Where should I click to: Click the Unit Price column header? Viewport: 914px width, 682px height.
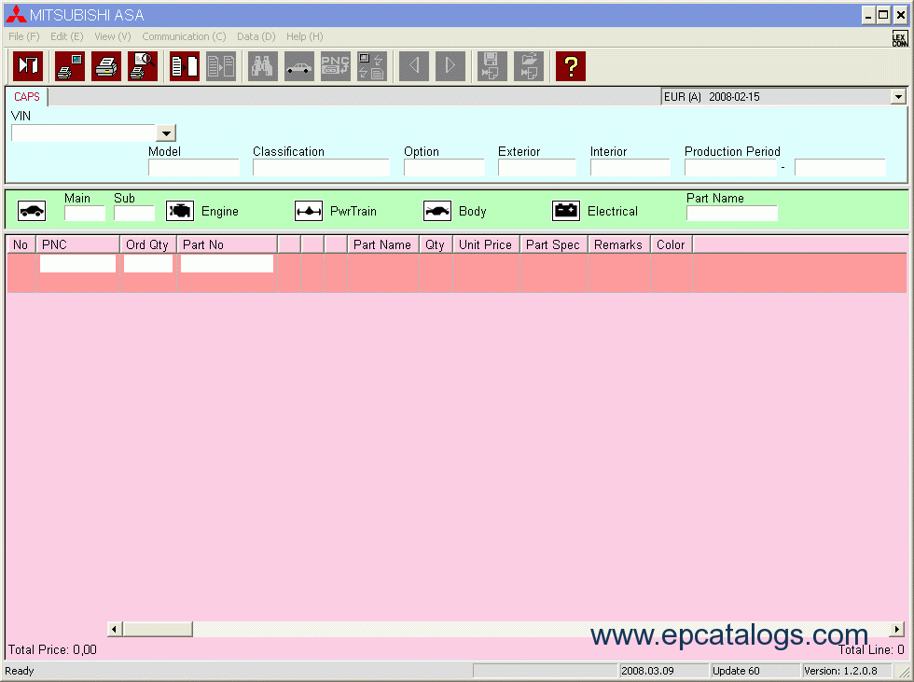tap(486, 244)
